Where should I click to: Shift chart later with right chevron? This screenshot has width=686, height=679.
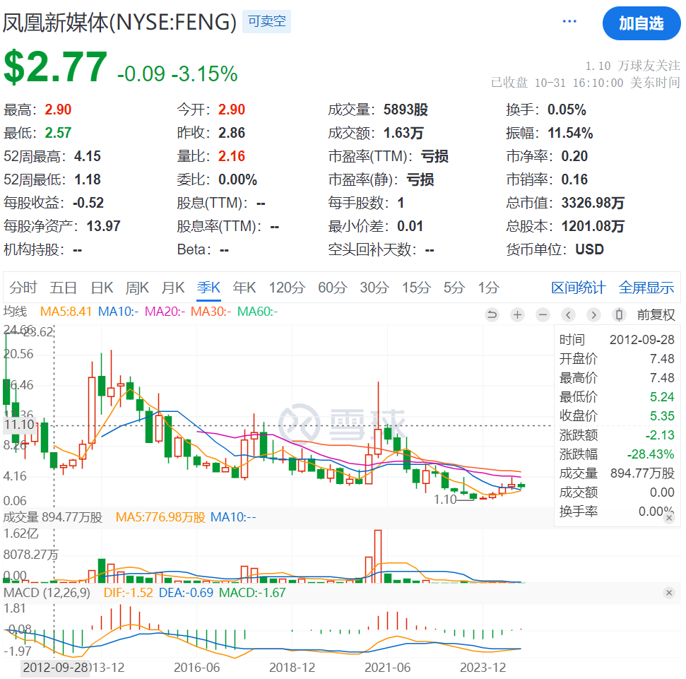(x=593, y=314)
